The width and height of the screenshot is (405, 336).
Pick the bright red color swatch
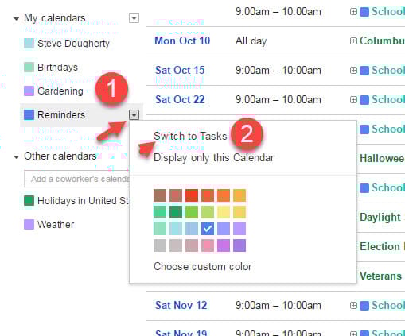[x=192, y=195]
